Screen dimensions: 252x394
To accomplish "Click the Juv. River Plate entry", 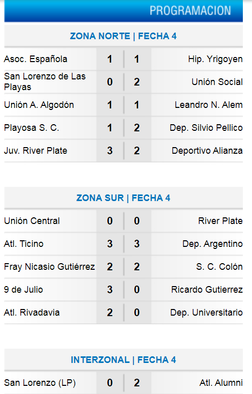I will click(36, 151).
